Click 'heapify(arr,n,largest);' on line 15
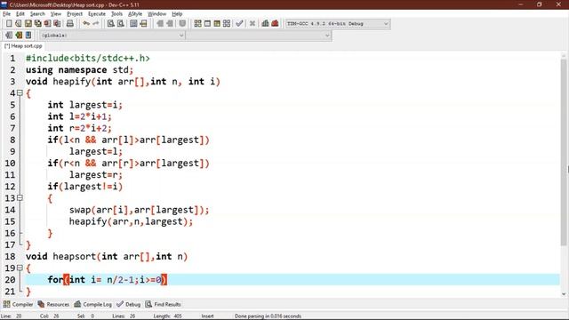Screen dimensions: 569x320 [x=131, y=221]
